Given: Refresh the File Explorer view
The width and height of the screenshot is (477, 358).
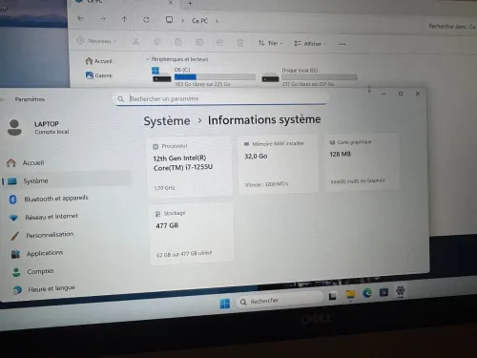Looking at the screenshot, I should coord(146,20).
